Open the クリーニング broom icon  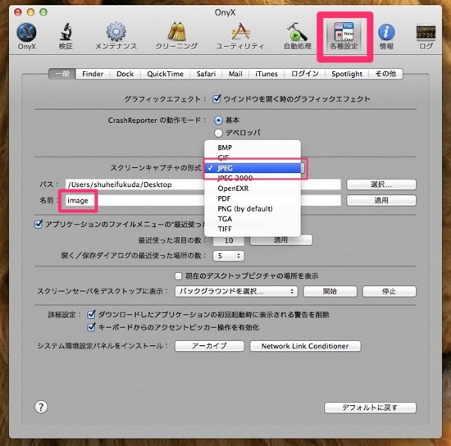(x=176, y=36)
